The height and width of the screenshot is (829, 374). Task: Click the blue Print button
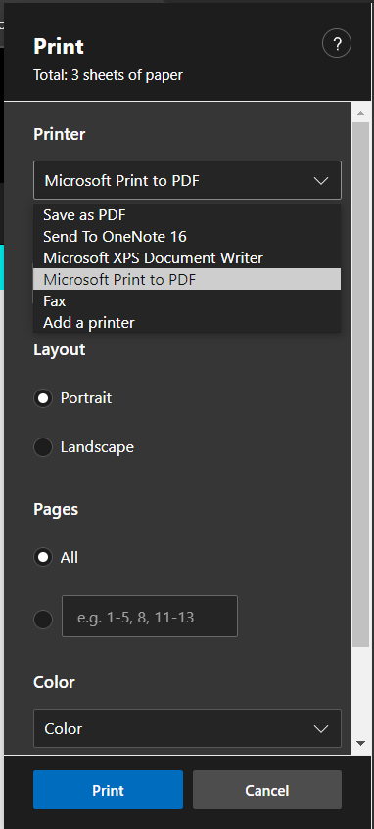(x=108, y=790)
